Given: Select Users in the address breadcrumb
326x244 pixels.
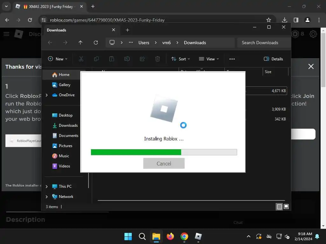Looking at the screenshot, I should coord(144,43).
